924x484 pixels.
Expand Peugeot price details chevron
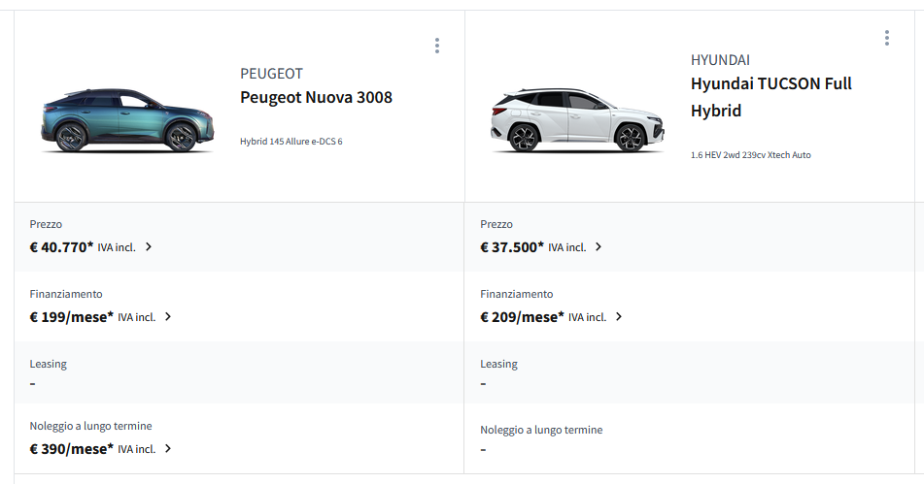149,247
